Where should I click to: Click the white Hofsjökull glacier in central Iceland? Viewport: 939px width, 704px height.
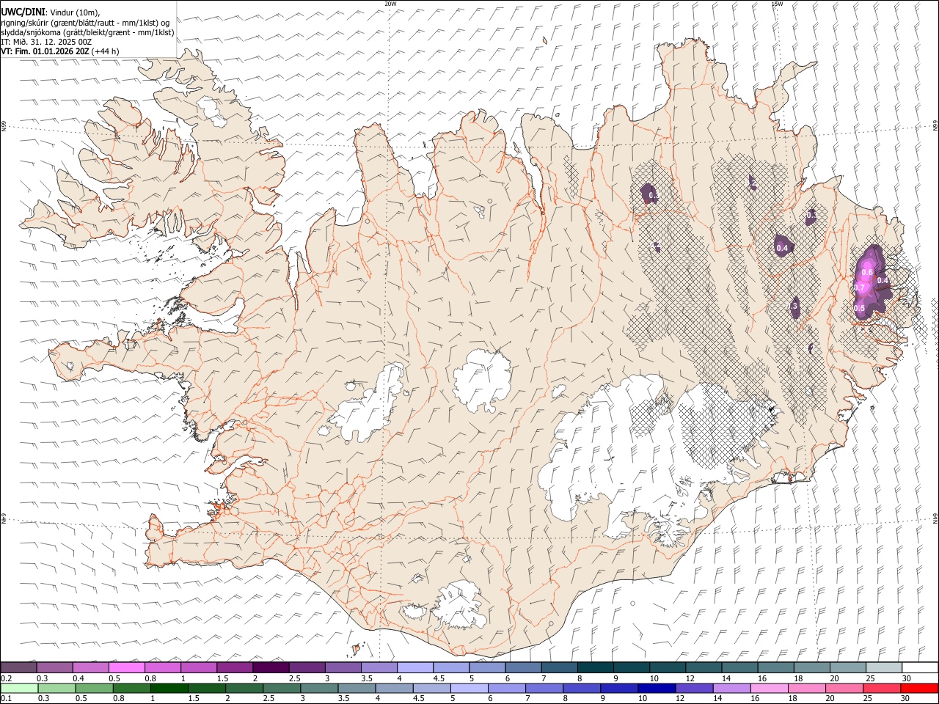482,381
